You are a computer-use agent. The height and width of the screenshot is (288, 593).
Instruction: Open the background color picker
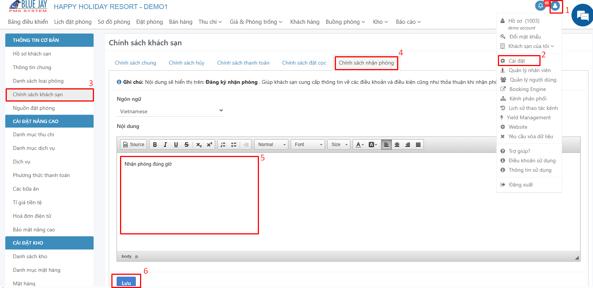click(x=373, y=145)
